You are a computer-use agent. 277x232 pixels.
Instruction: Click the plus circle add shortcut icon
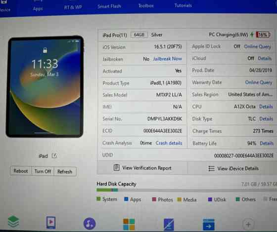click(x=248, y=225)
